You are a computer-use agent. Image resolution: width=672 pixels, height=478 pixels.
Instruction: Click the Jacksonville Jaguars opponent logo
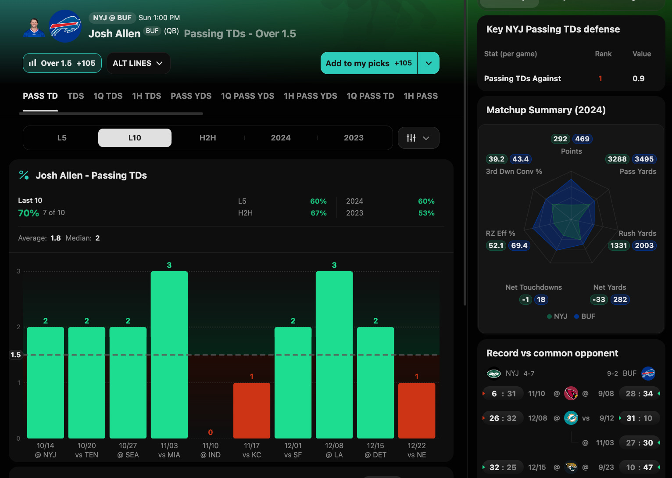tap(571, 467)
